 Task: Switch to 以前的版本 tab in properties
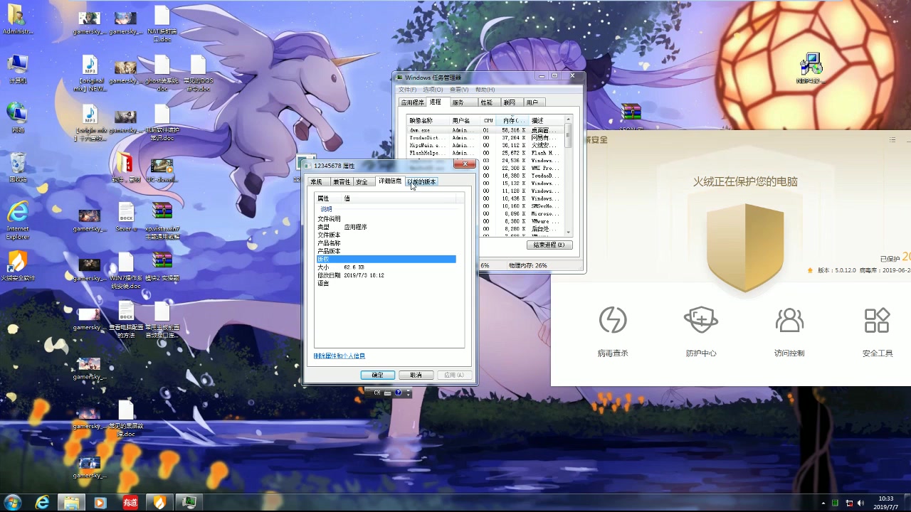point(421,182)
